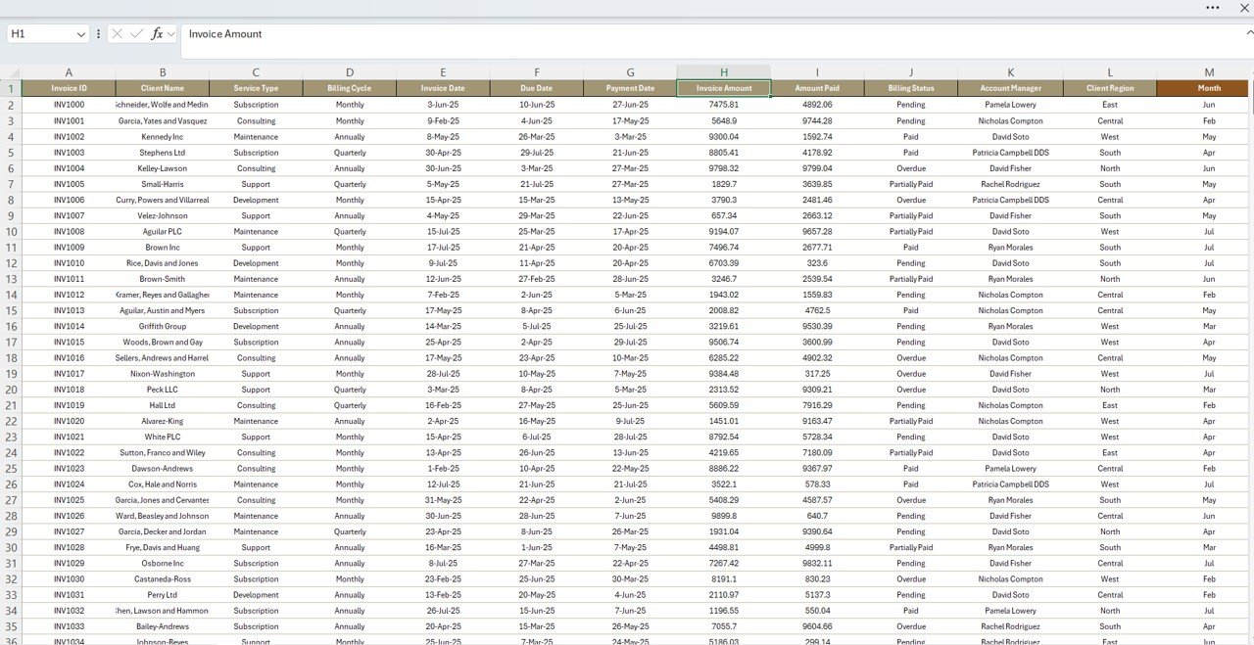Select the cell containing INV1015

[x=69, y=343]
